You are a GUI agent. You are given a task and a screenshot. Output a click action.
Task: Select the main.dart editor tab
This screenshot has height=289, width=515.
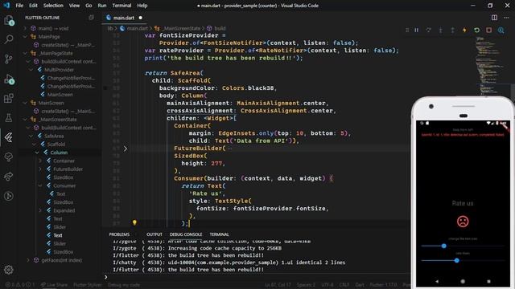click(x=124, y=18)
